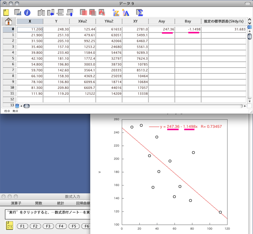This screenshot has width=253, height=234.
Task: Click cell containing 247.36 in Axy column
Action: click(x=161, y=29)
